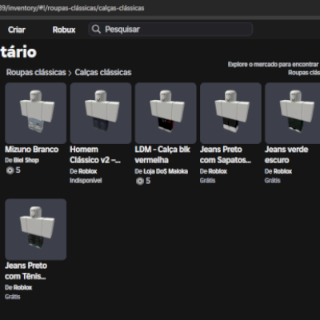
Task: Click LDM - Calça blk vermelha title
Action: 162,154
